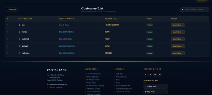View details for customer huda anas
The height and width of the screenshot is (95, 212).
click(178, 53)
